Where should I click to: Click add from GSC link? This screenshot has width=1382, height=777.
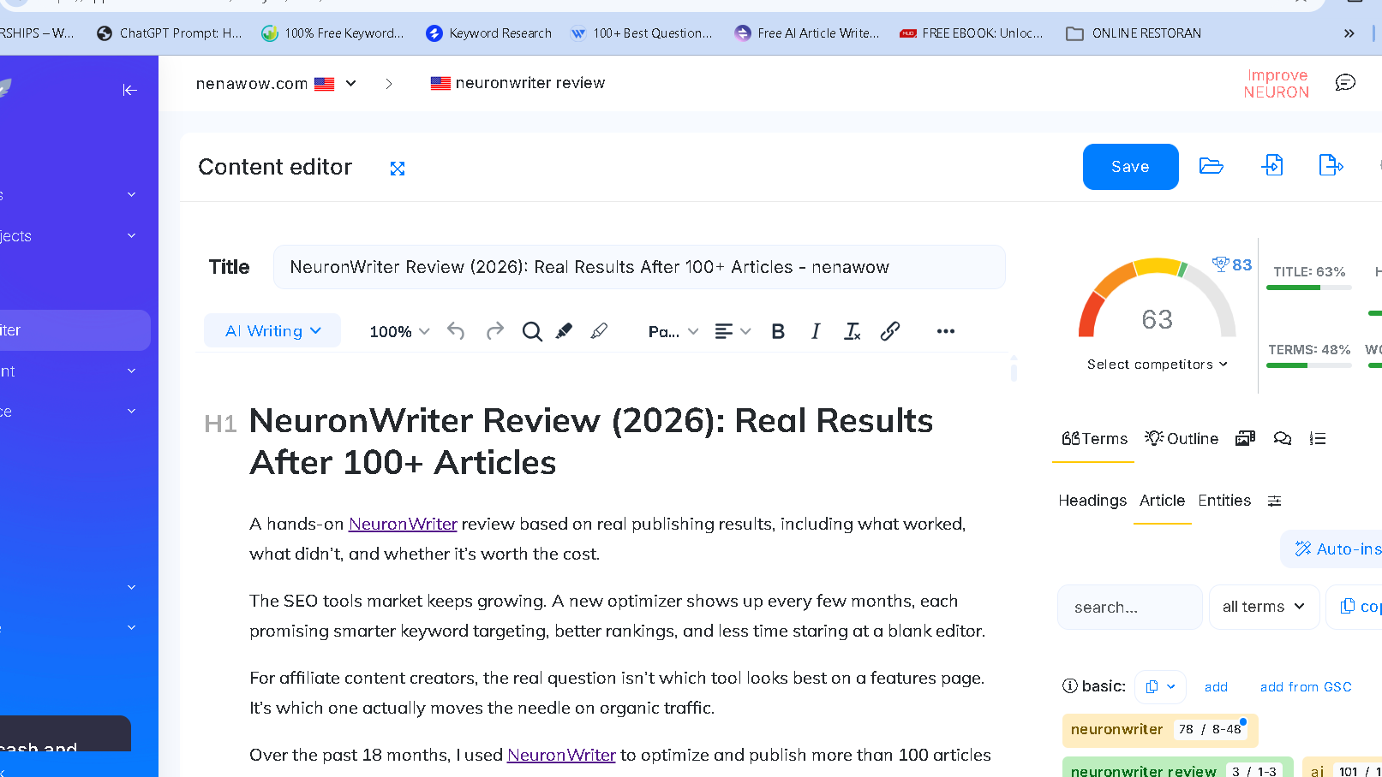(x=1306, y=687)
